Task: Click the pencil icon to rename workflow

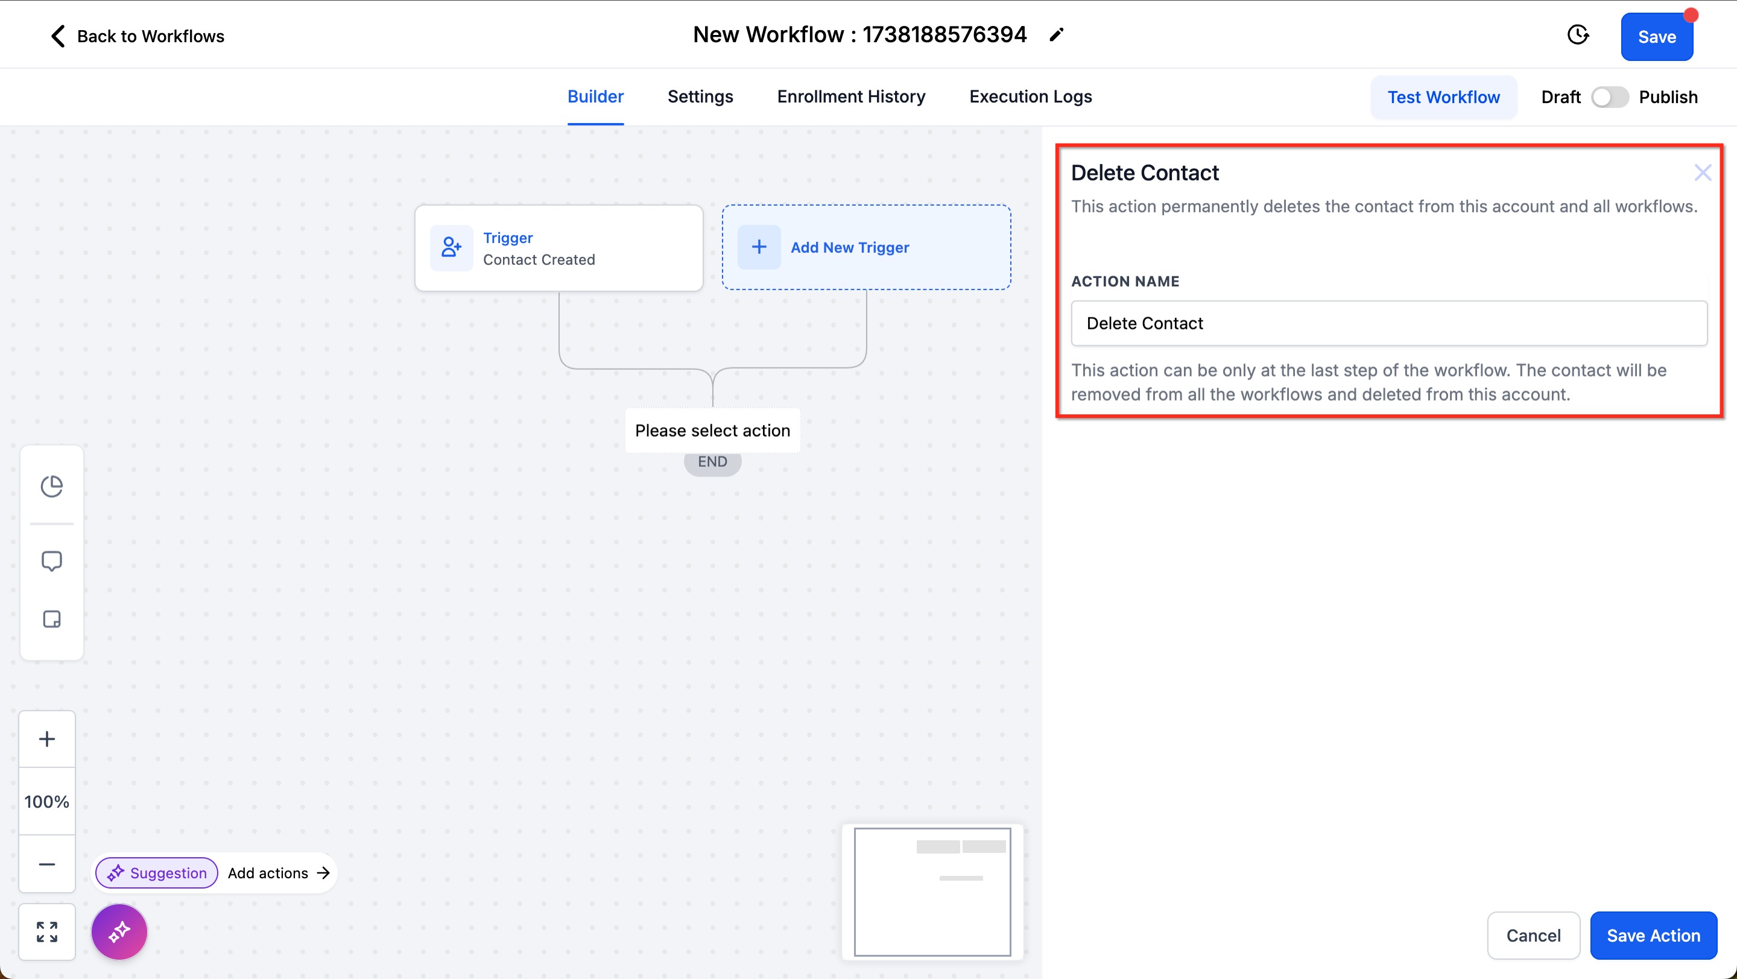Action: pyautogui.click(x=1056, y=35)
